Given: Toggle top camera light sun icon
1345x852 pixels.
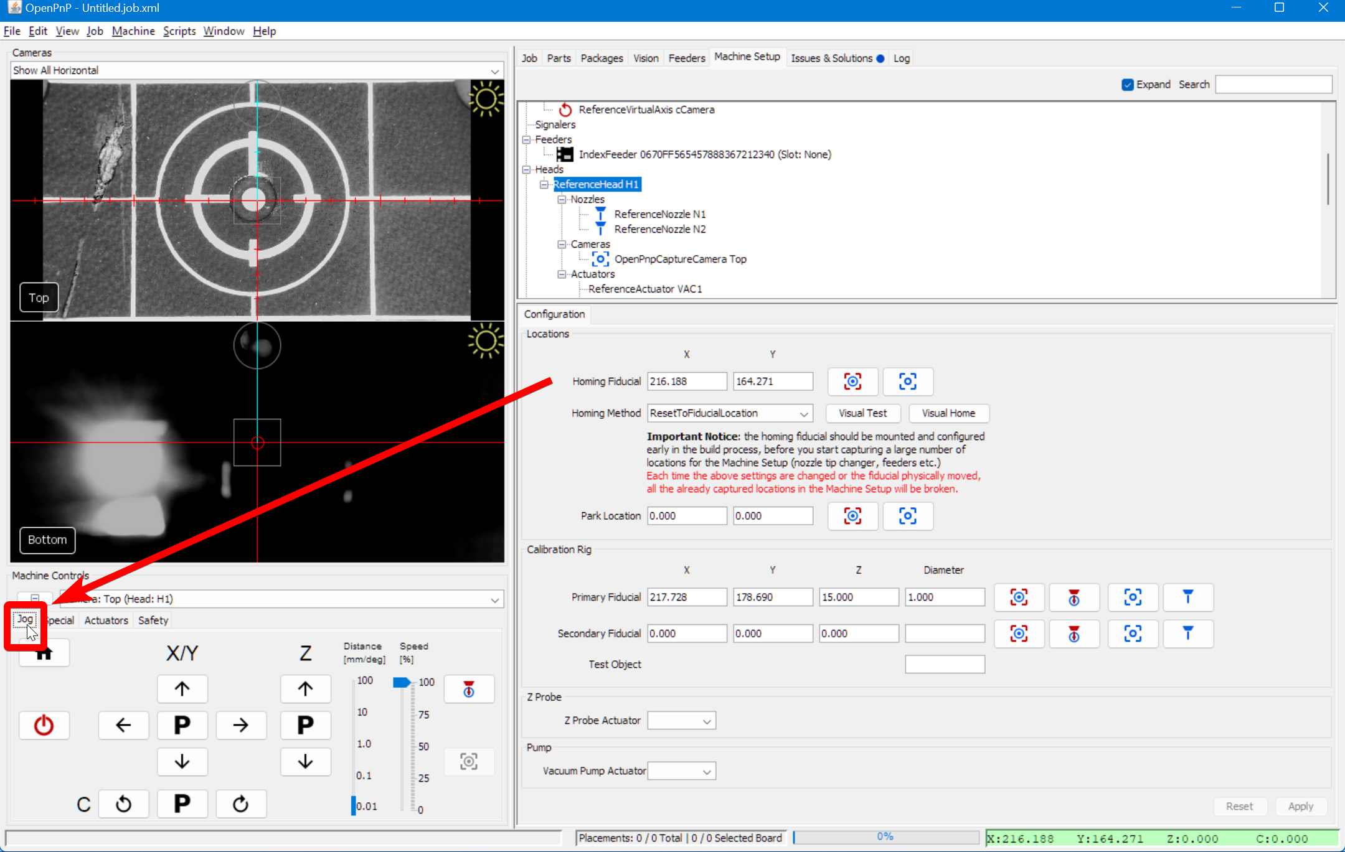Looking at the screenshot, I should point(485,100).
